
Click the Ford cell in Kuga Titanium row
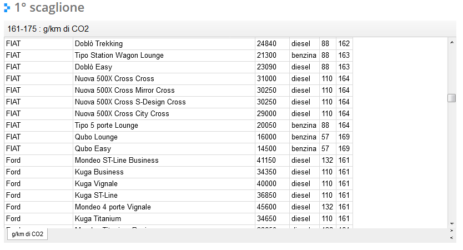38,219
